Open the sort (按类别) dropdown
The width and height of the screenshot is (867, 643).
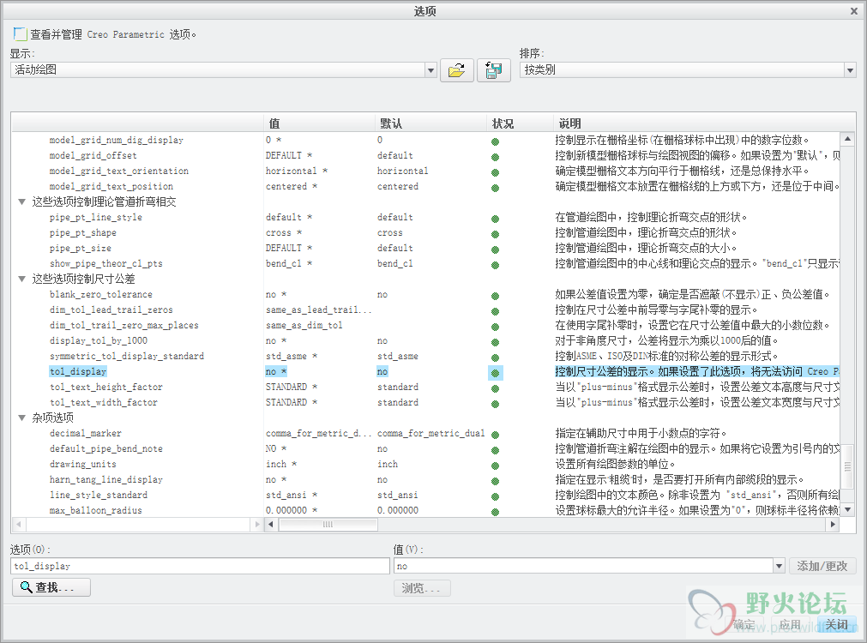(x=851, y=70)
